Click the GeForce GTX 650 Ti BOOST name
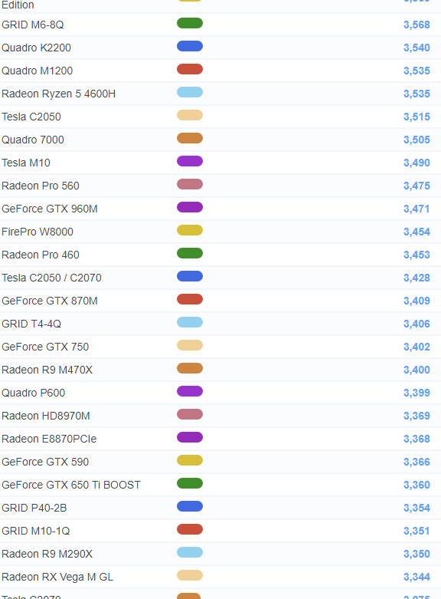441x599 pixels. coord(71,485)
